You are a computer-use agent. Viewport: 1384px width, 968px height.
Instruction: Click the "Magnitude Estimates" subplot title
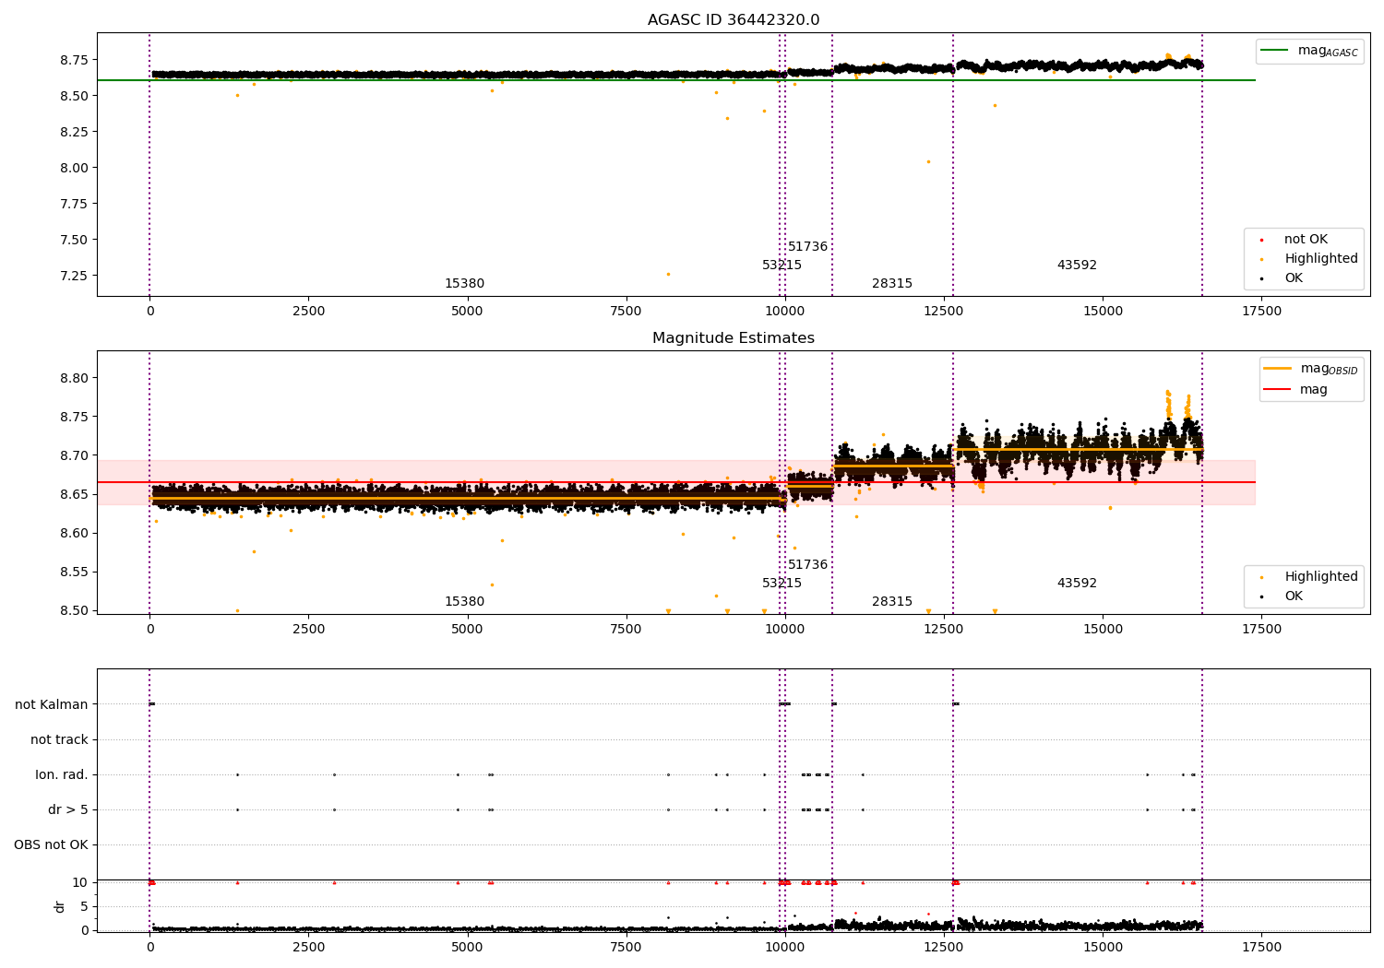pyautogui.click(x=734, y=338)
